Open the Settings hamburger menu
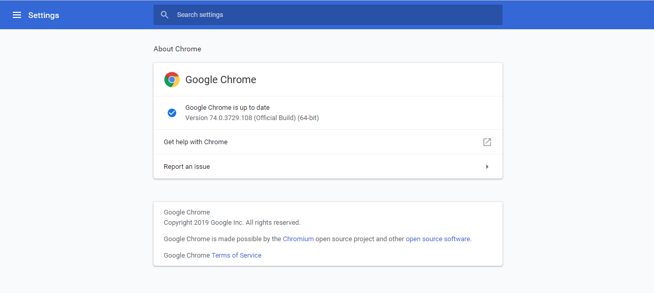The image size is (654, 293). click(17, 15)
